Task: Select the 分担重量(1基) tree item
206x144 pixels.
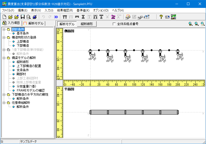Action: [x=26, y=86]
